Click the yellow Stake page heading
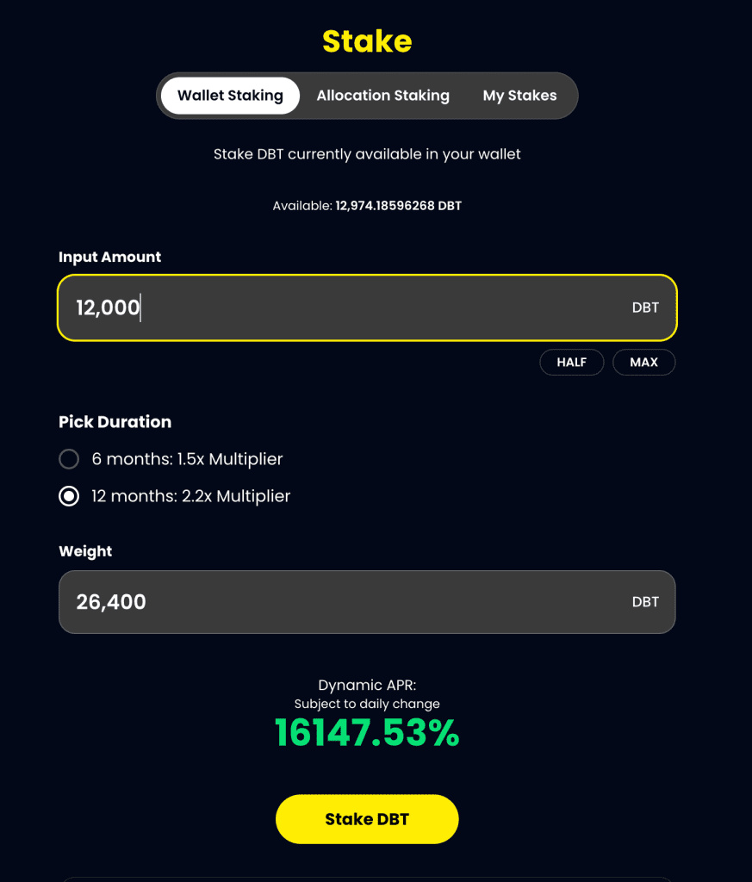The width and height of the screenshot is (752, 882). click(x=367, y=40)
